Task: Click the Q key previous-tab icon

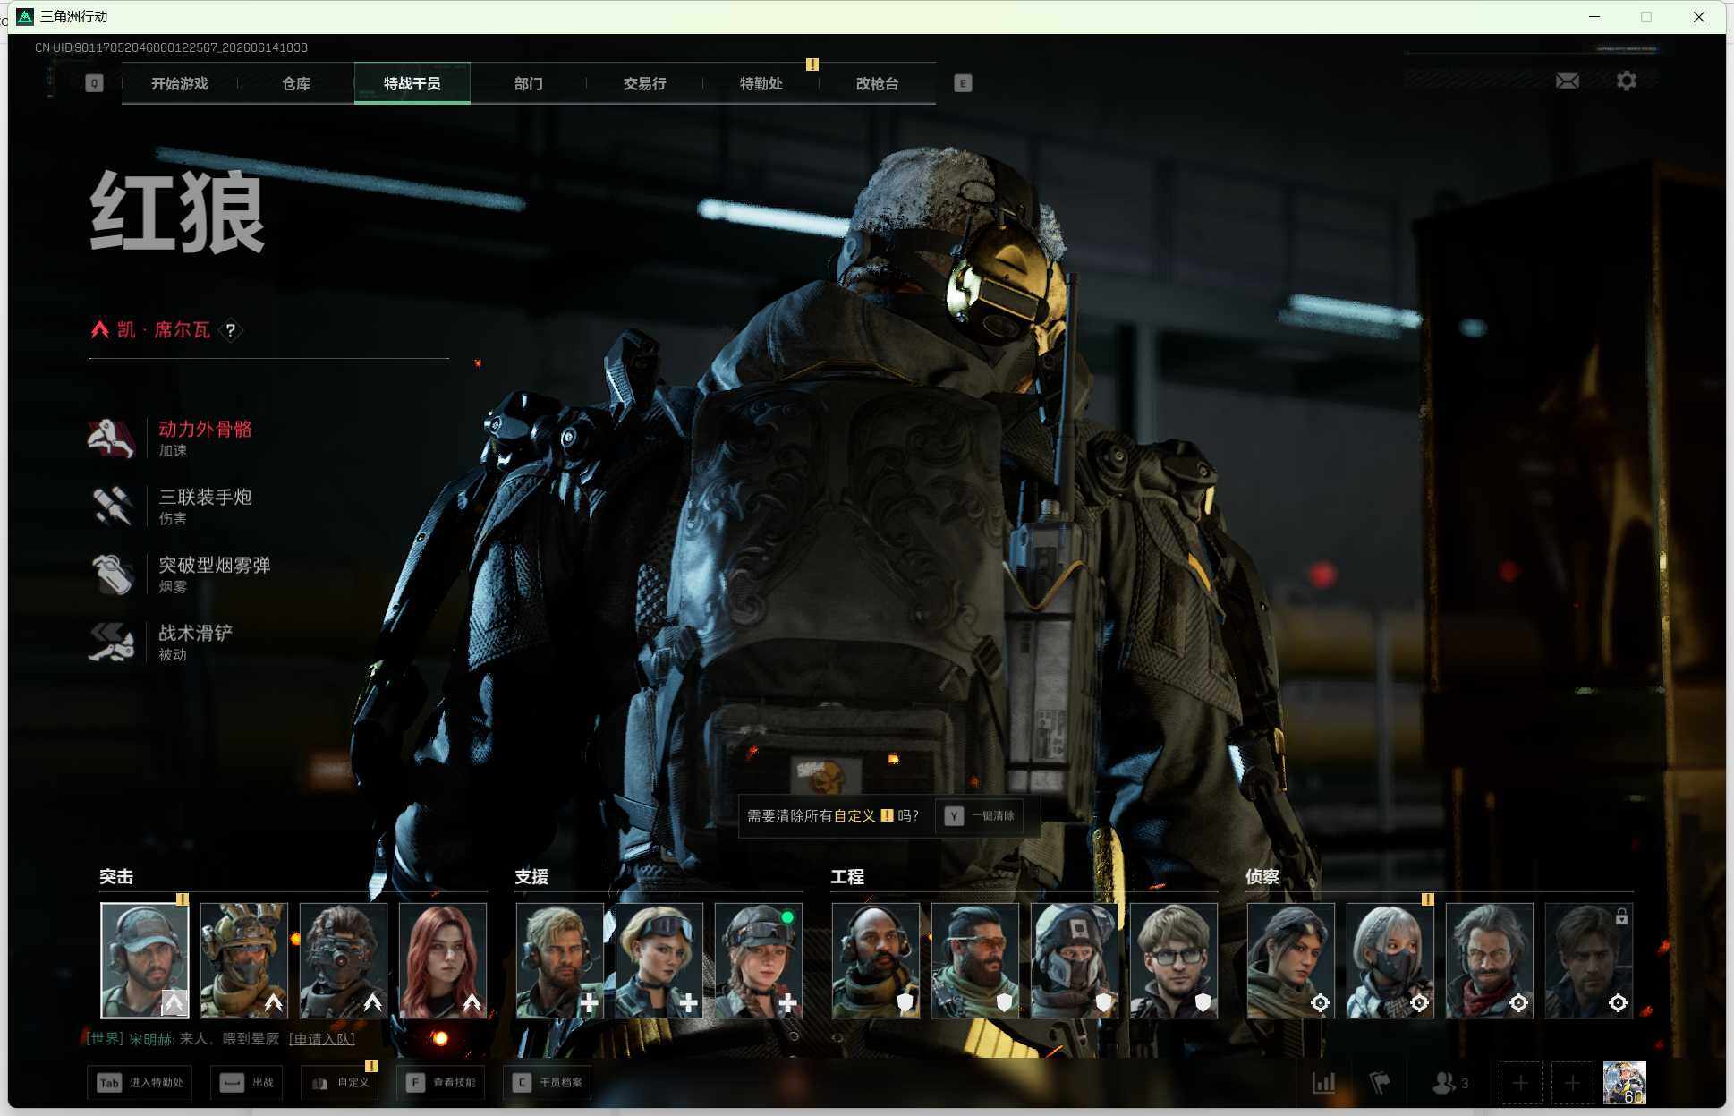Action: 94,83
